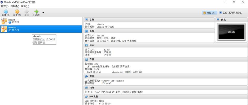Click the 显示 section screen icon
This screenshot has width=248, height=105.
click(x=86, y=45)
